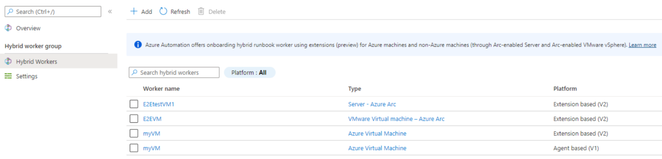Image resolution: width=662 pixels, height=159 pixels.
Task: Click the Refresh circular arrow icon
Action: point(163,11)
